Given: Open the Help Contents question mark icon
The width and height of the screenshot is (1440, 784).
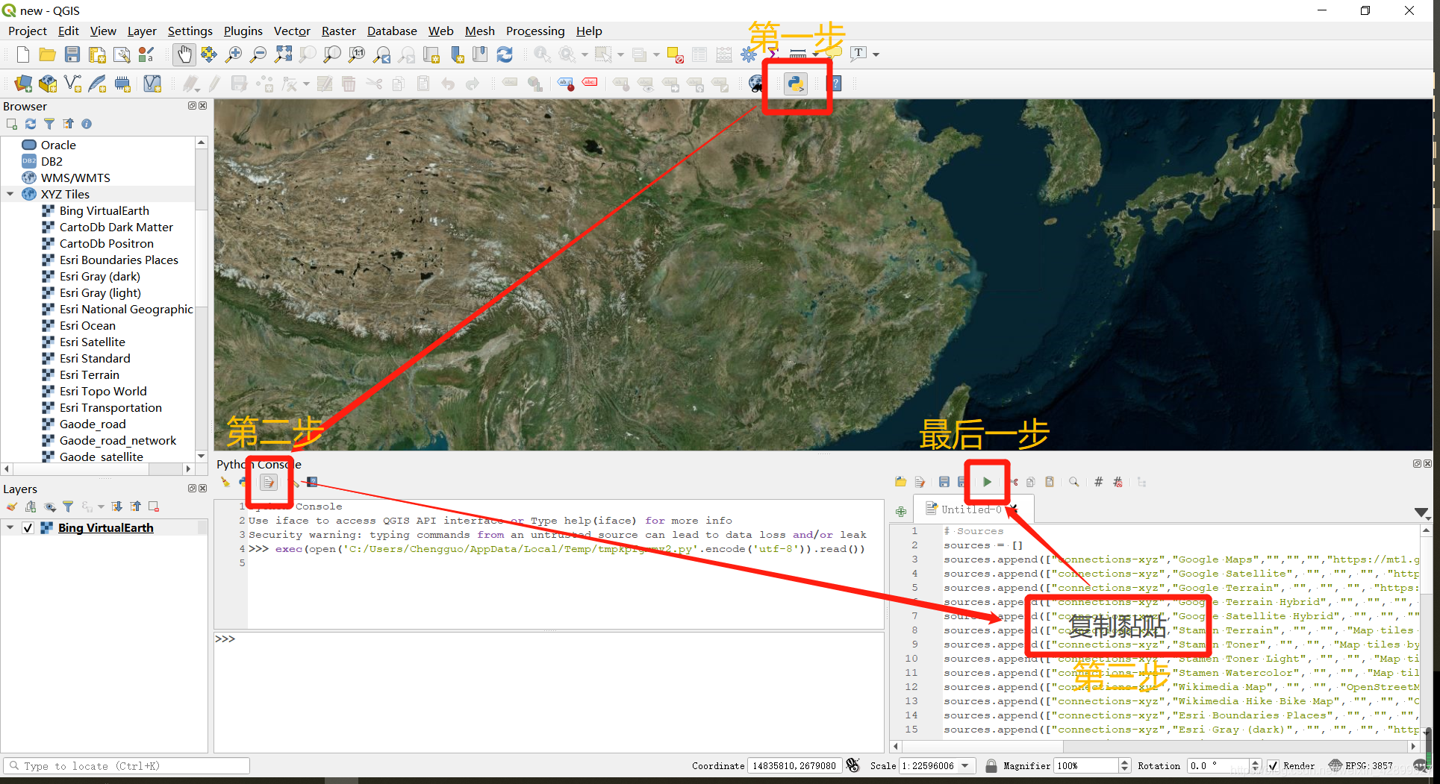Looking at the screenshot, I should [836, 84].
